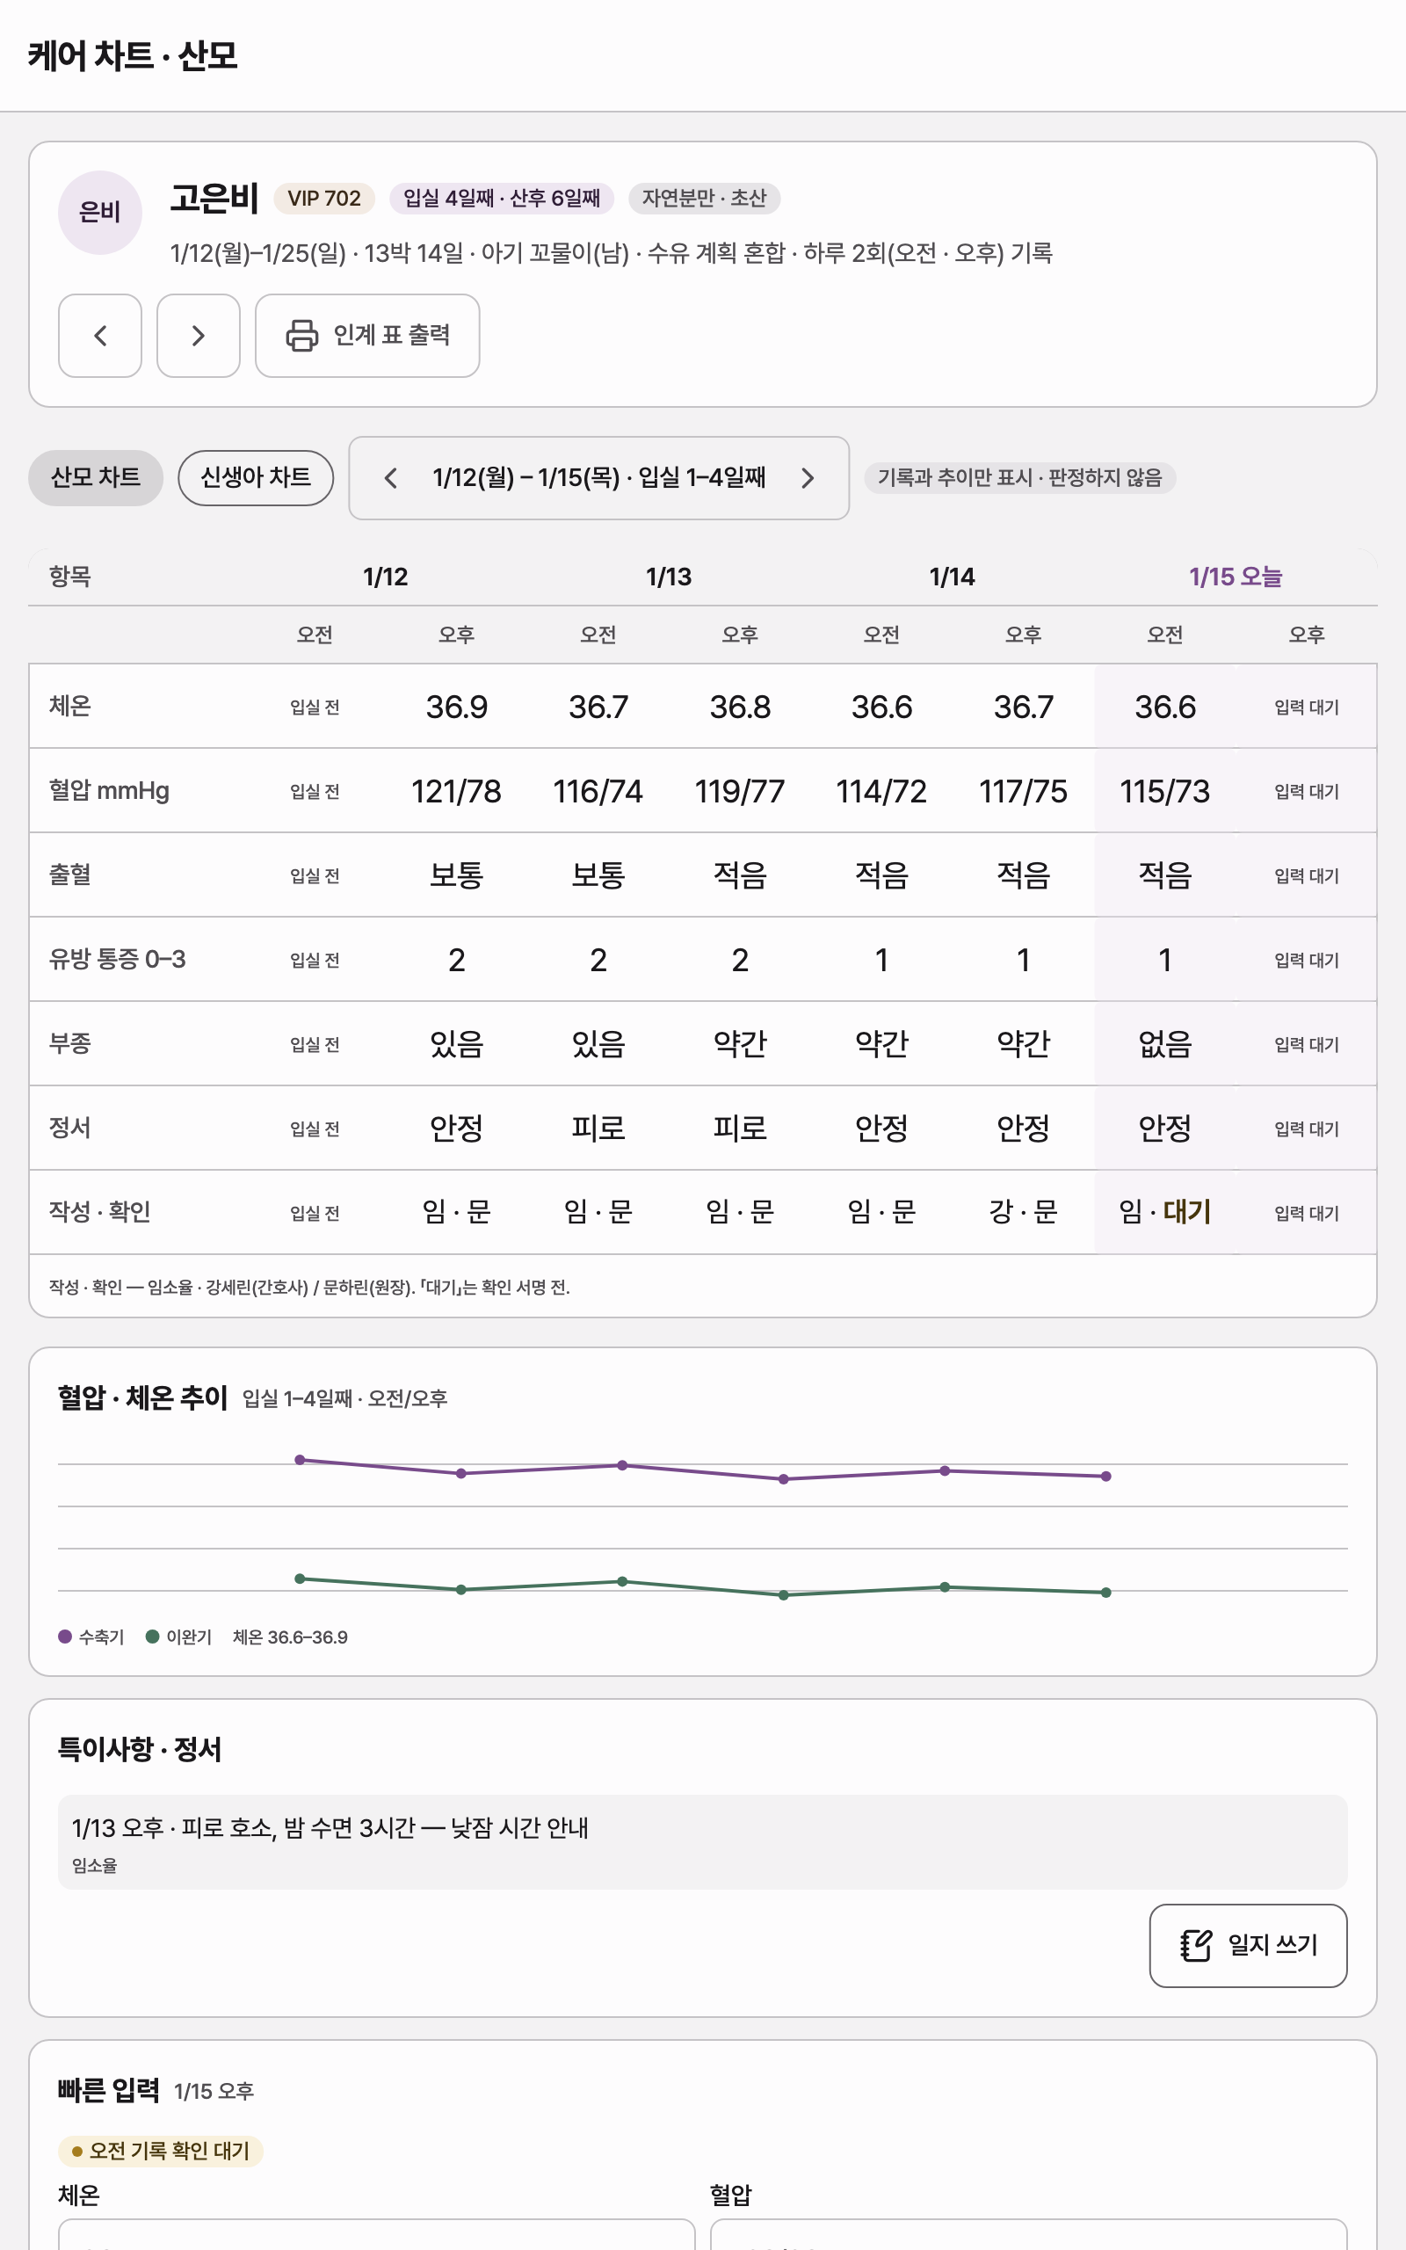Select the 1/12 date column header
Image resolution: width=1406 pixels, height=2250 pixels.
[x=385, y=577]
